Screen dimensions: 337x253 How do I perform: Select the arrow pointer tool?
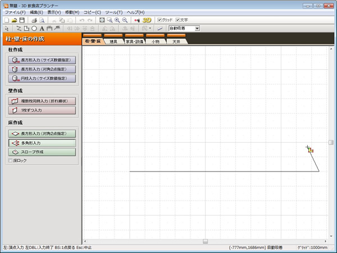click(7, 28)
